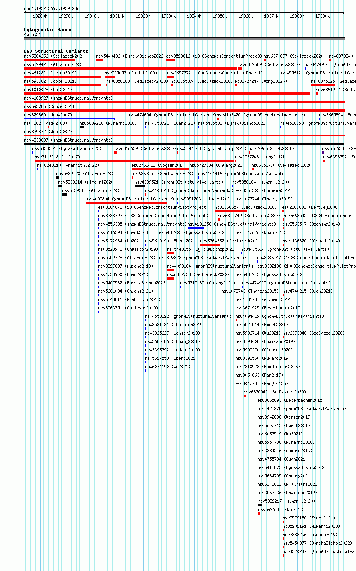
Task: Select the nsv593785 (Cooper2011) label
Action: (x=50, y=106)
